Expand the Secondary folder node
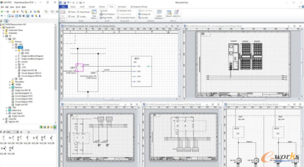Image resolution: width=304 pixels, height=167 pixels. click(x=9, y=82)
